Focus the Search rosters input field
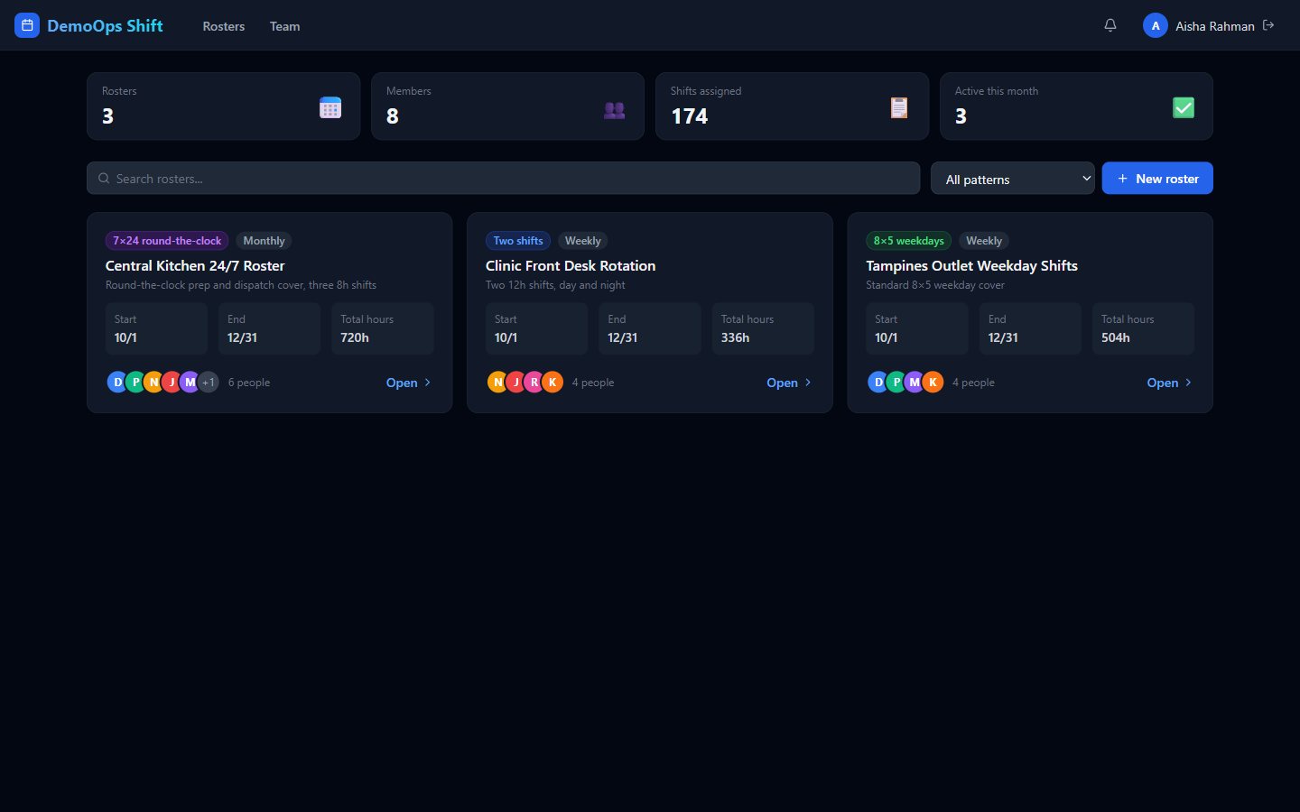 [x=504, y=179]
